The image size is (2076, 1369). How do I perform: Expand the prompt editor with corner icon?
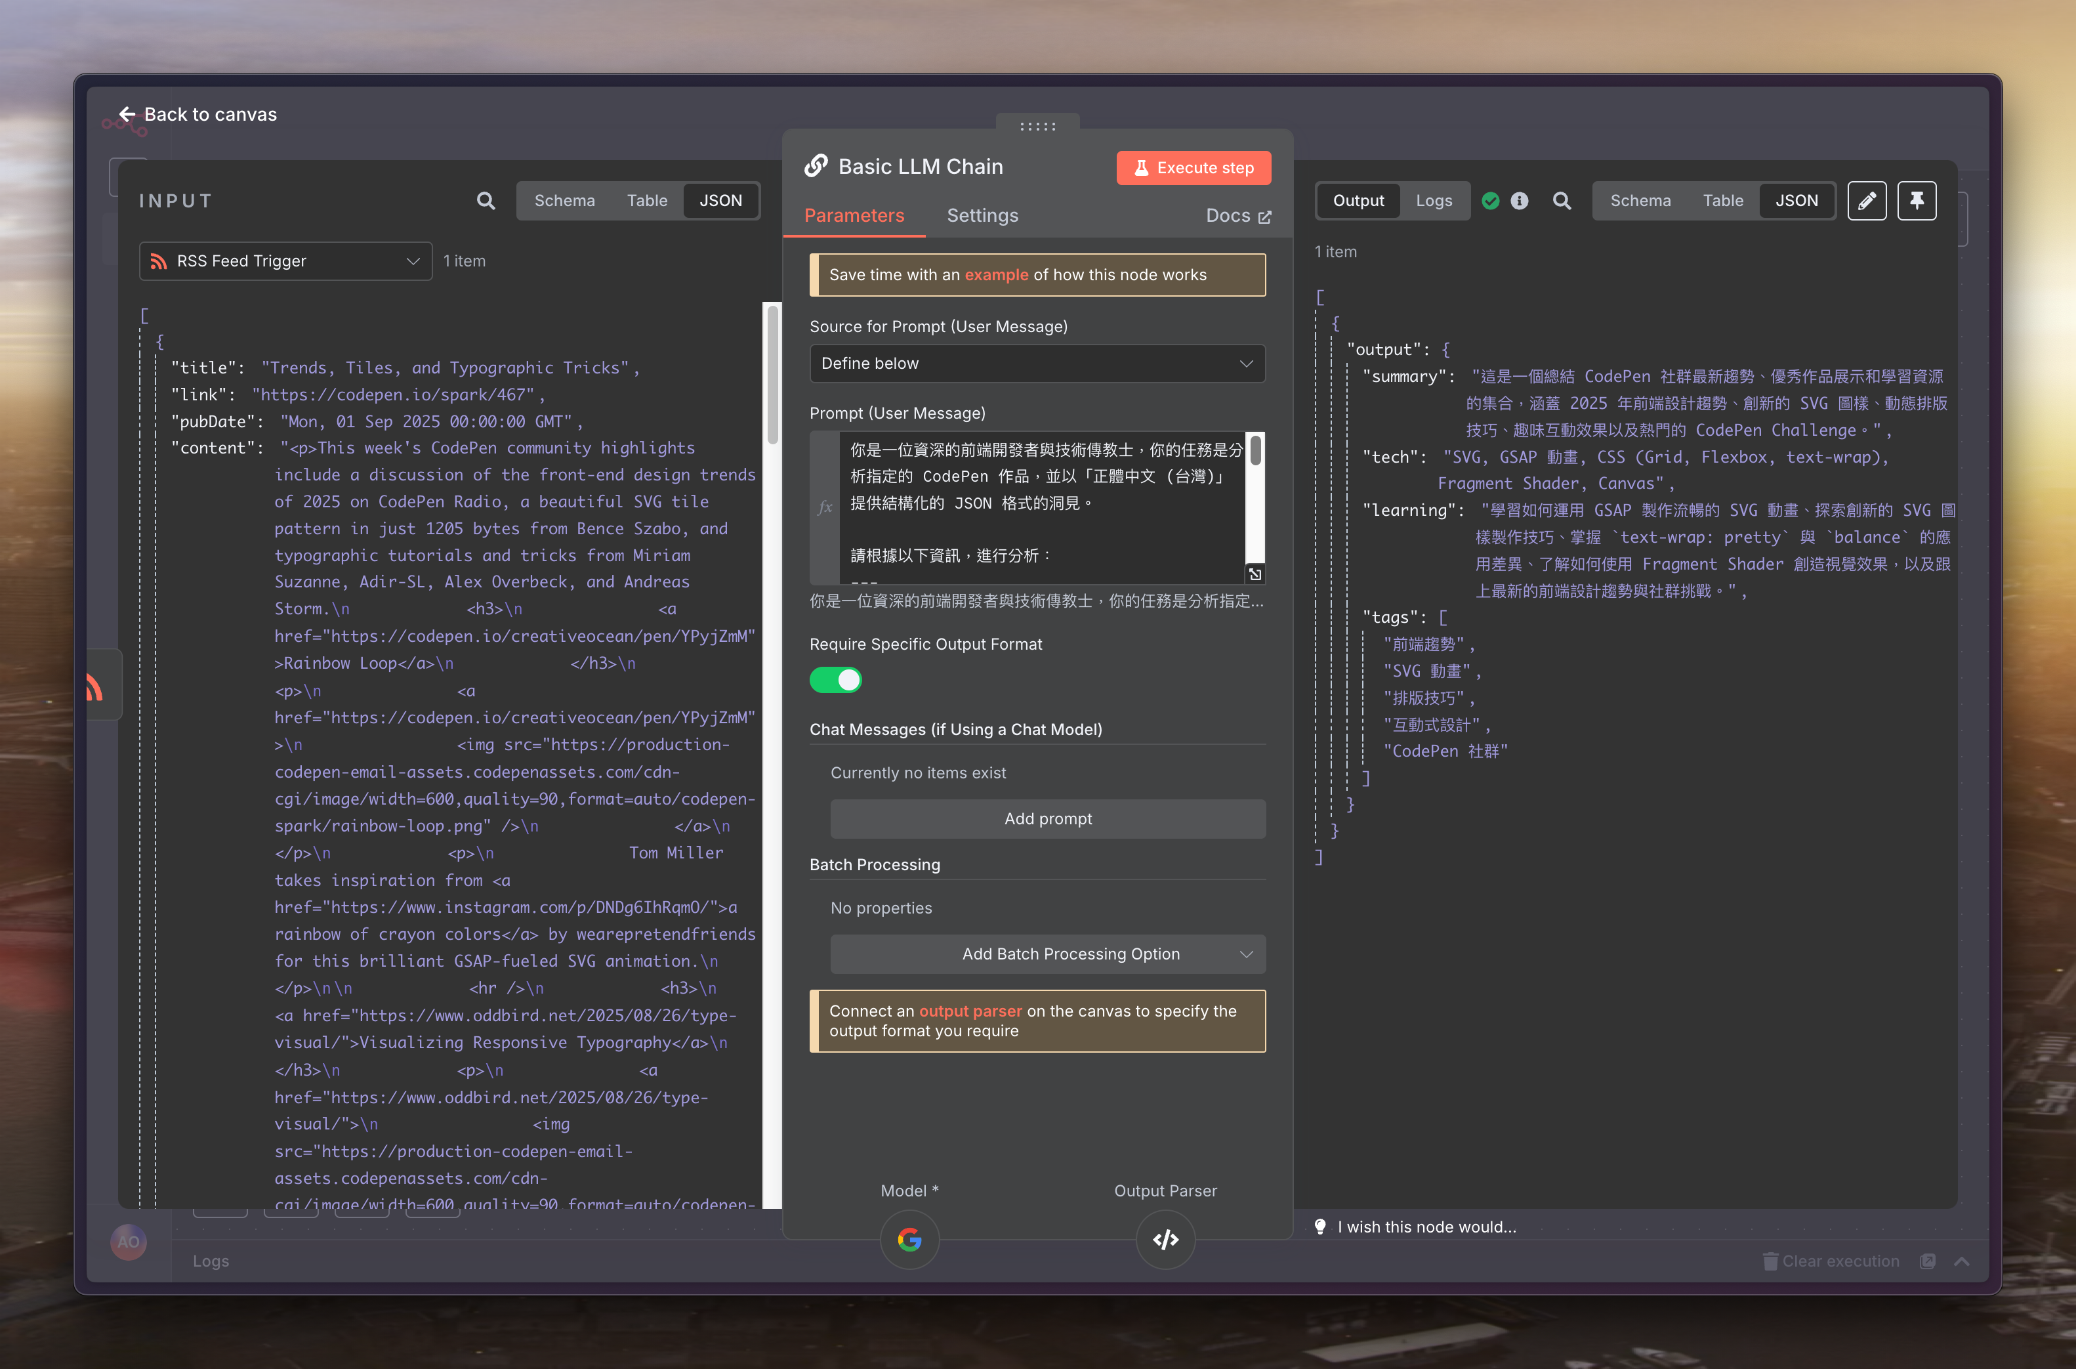point(1255,574)
